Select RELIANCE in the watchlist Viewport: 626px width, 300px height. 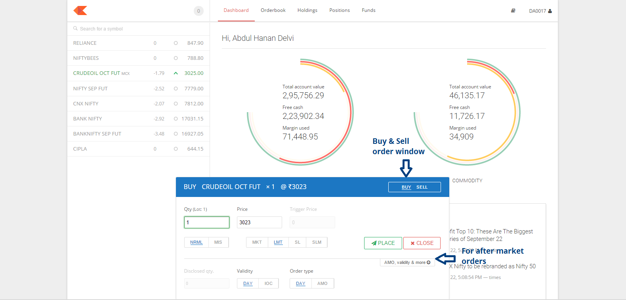click(x=138, y=43)
